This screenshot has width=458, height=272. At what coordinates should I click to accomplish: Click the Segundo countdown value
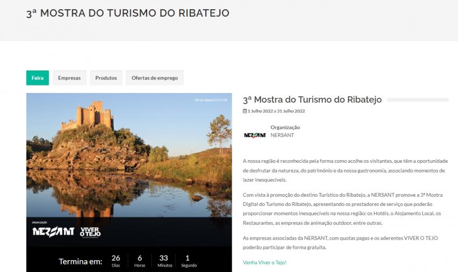(187, 260)
